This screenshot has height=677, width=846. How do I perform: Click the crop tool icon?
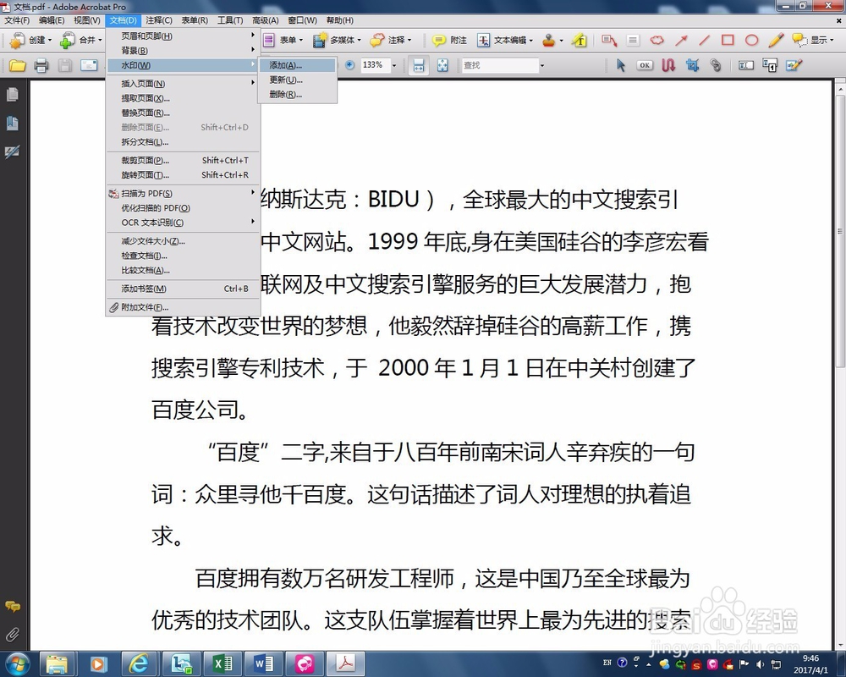pyautogui.click(x=692, y=65)
